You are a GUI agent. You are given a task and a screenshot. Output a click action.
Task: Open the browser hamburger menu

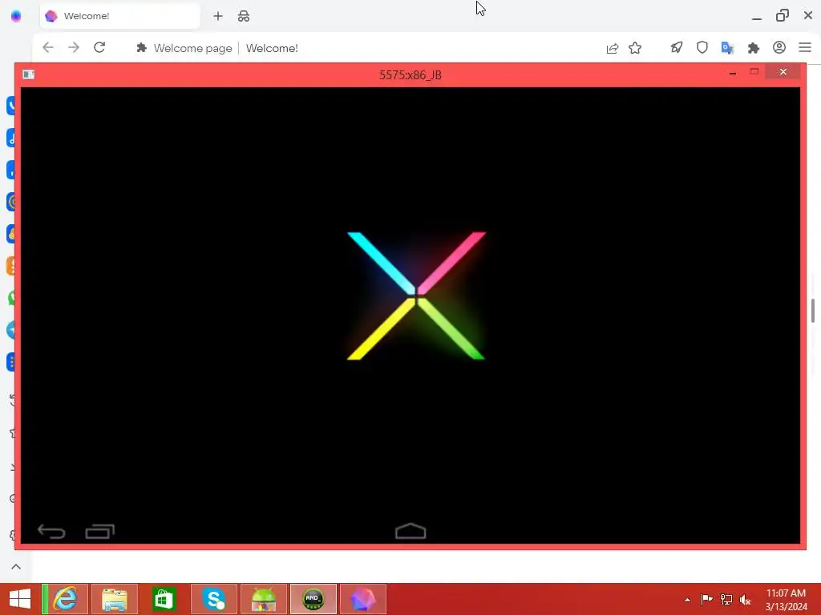[805, 47]
